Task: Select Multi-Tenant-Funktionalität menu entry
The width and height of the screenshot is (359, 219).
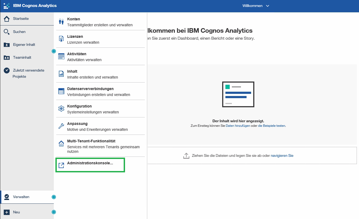Action: point(91,141)
